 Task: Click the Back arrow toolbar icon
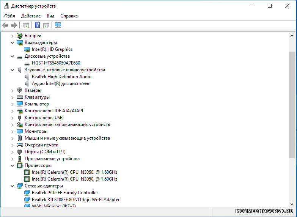tap(5, 25)
